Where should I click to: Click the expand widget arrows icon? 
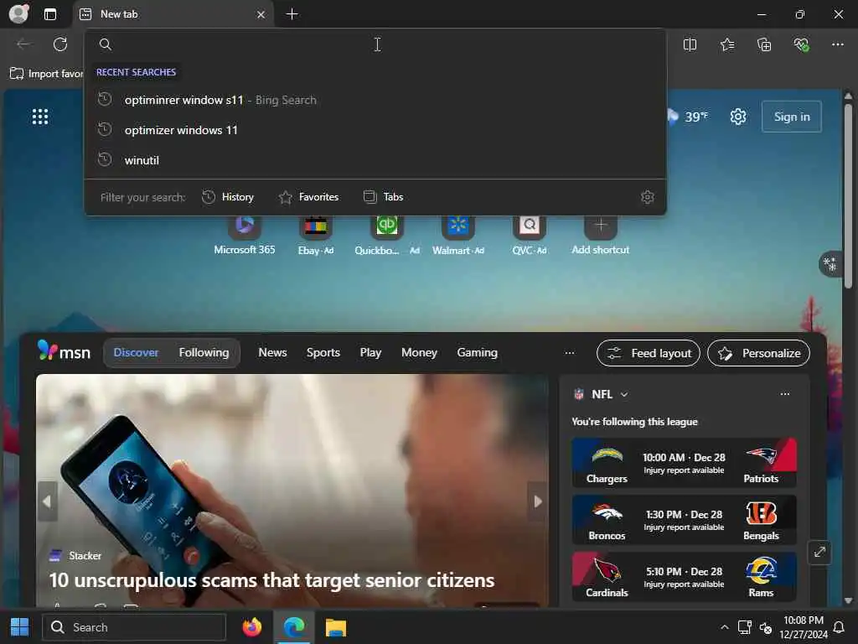[x=819, y=552]
